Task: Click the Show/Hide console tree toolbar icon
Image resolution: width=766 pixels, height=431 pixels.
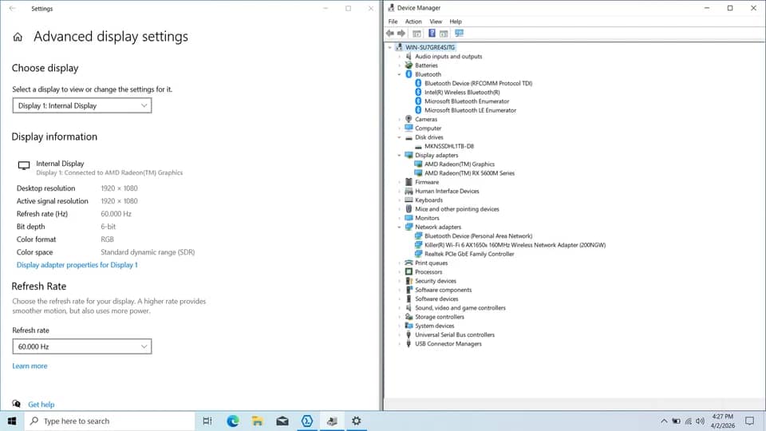Action: (417, 34)
